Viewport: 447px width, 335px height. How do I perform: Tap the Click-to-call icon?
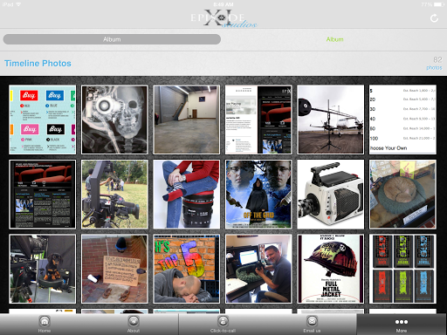point(223,321)
